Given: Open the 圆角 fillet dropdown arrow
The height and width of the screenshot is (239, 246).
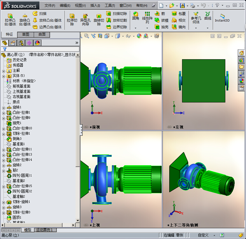Looking at the screenshot, I should 136,28.
